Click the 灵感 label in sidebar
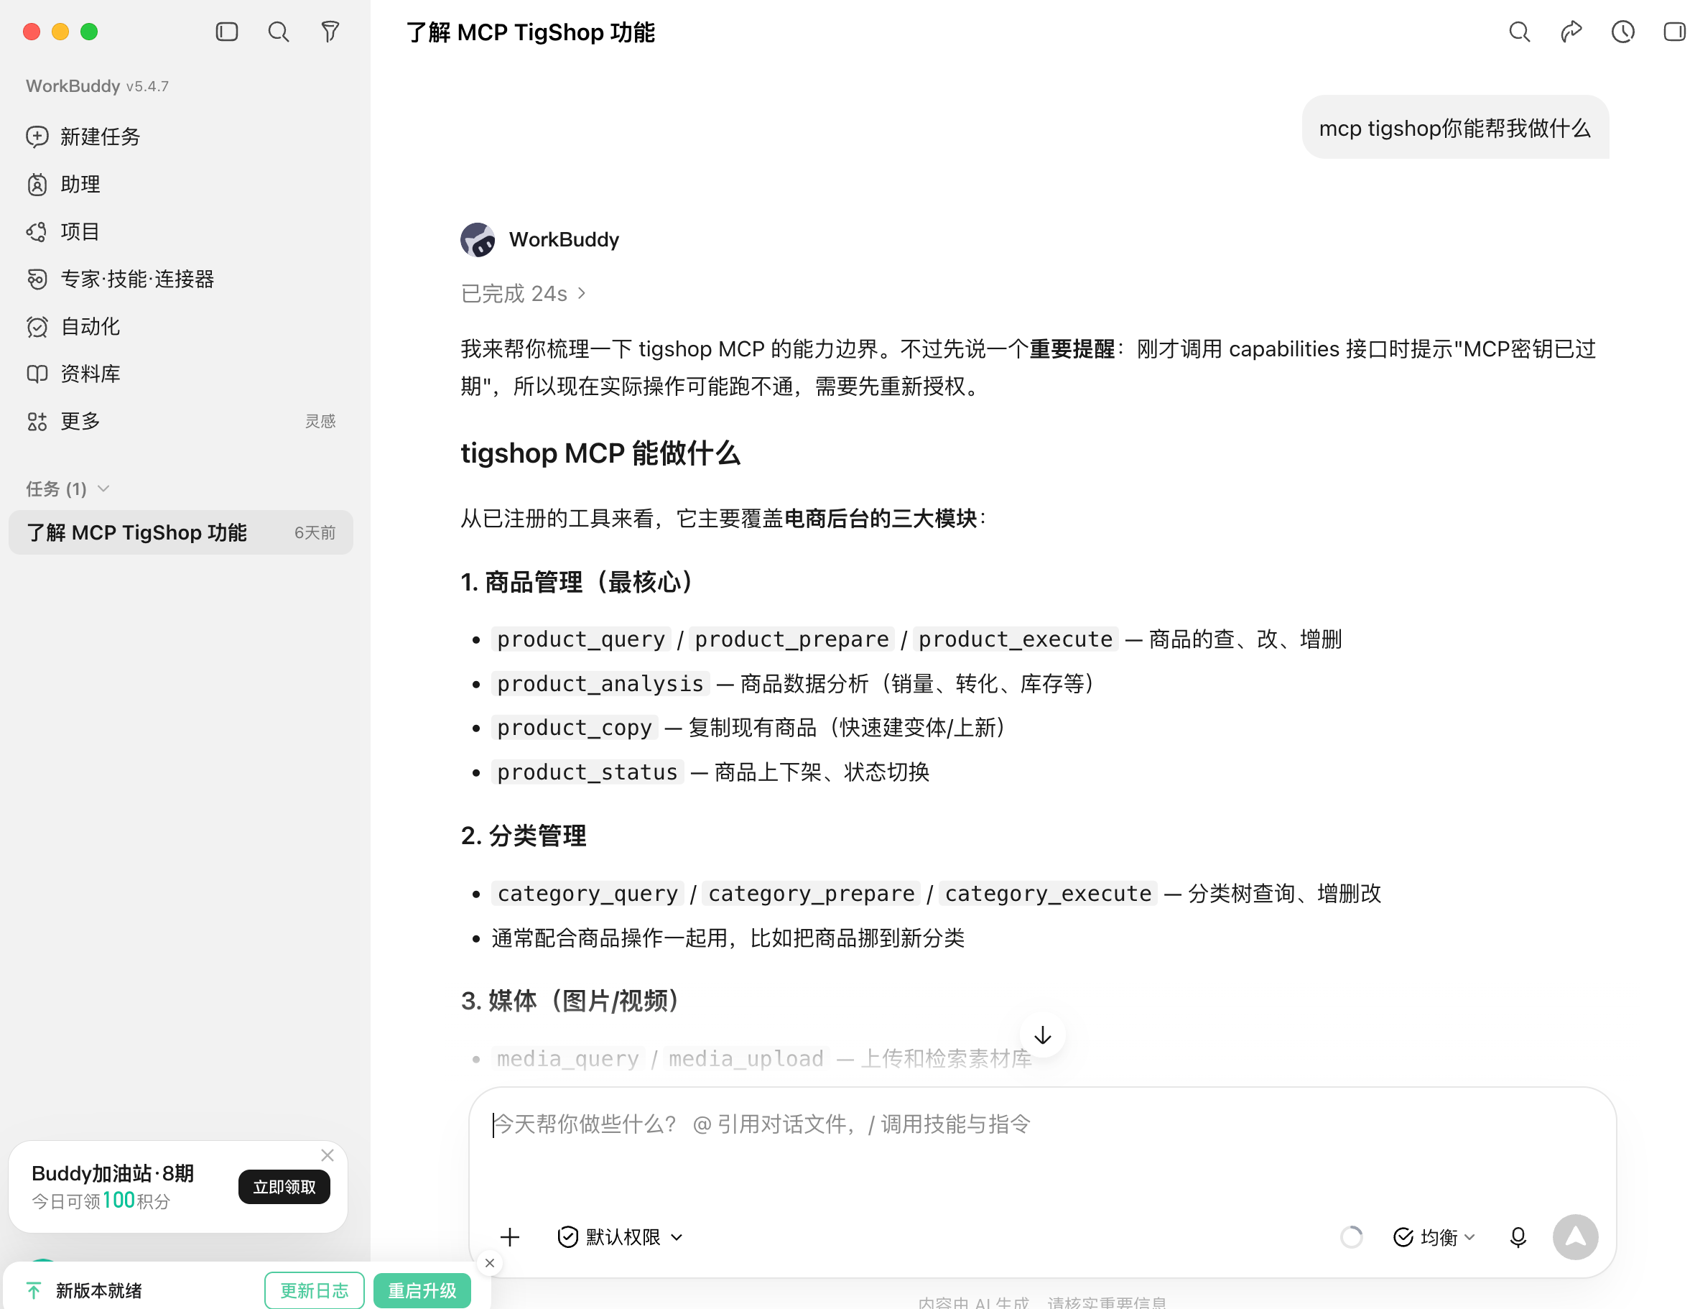Screen dimensions: 1695x1309 tap(320, 421)
